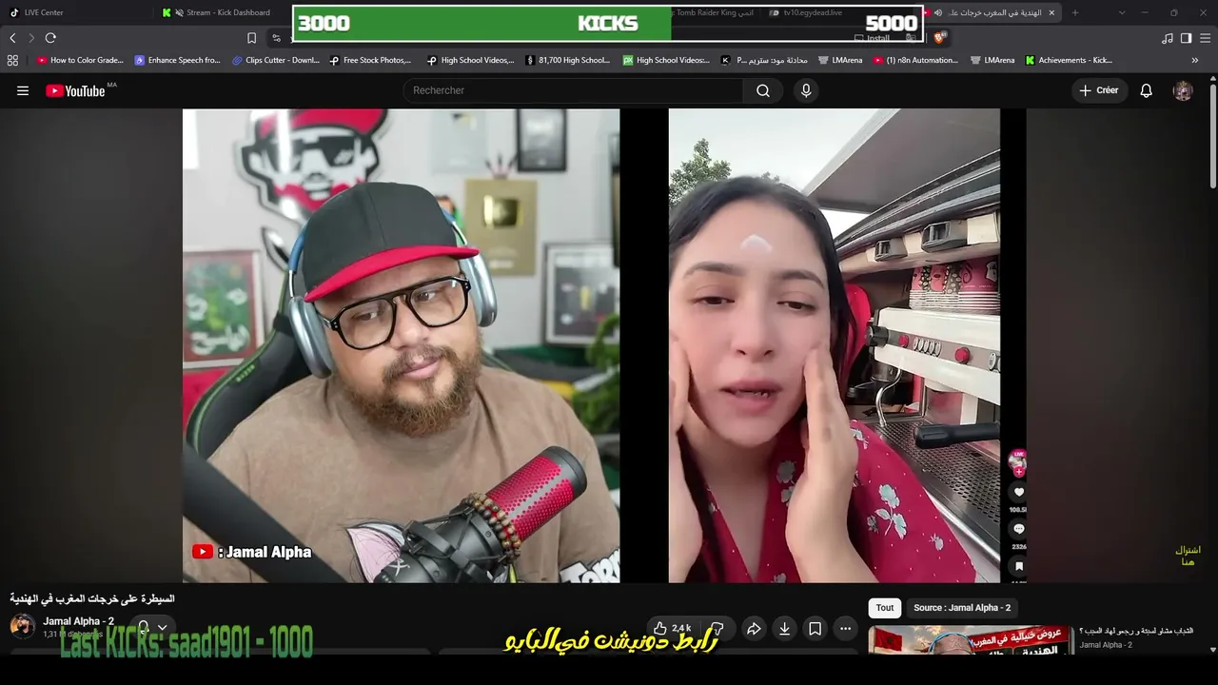Save the video to a playlist
The height and width of the screenshot is (685, 1218).
pos(815,629)
